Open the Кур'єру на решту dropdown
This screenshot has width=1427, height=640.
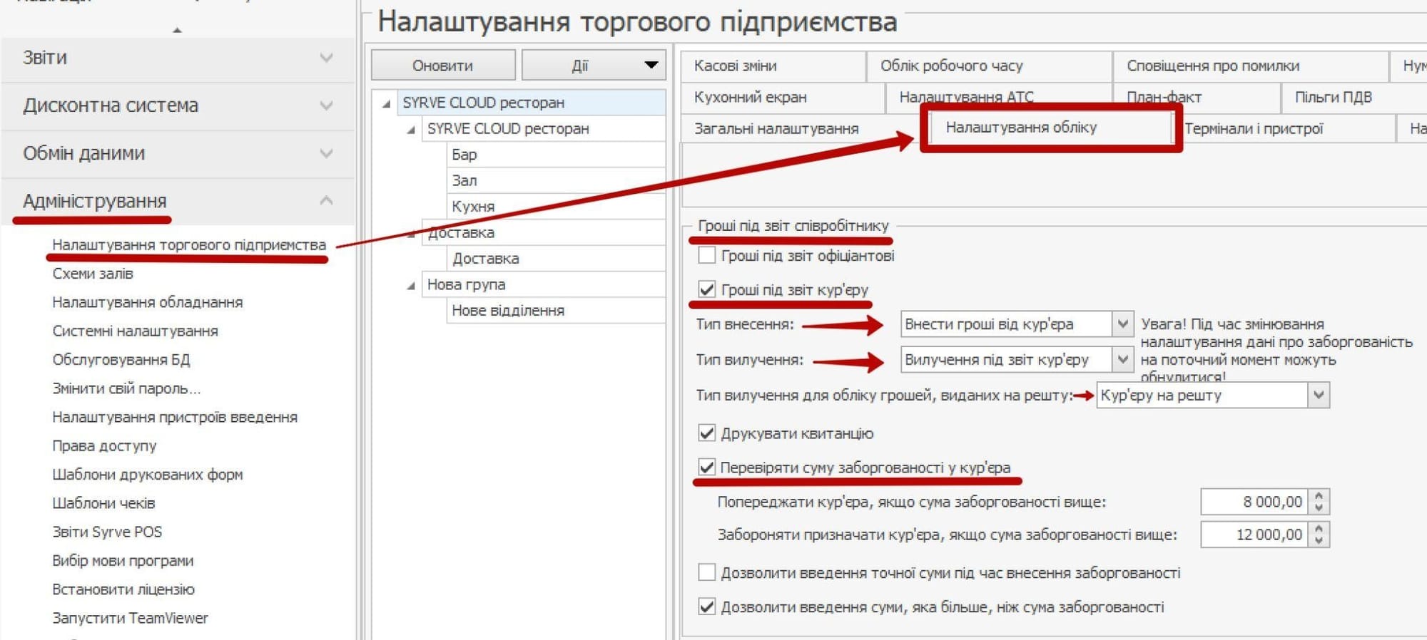pyautogui.click(x=1319, y=395)
